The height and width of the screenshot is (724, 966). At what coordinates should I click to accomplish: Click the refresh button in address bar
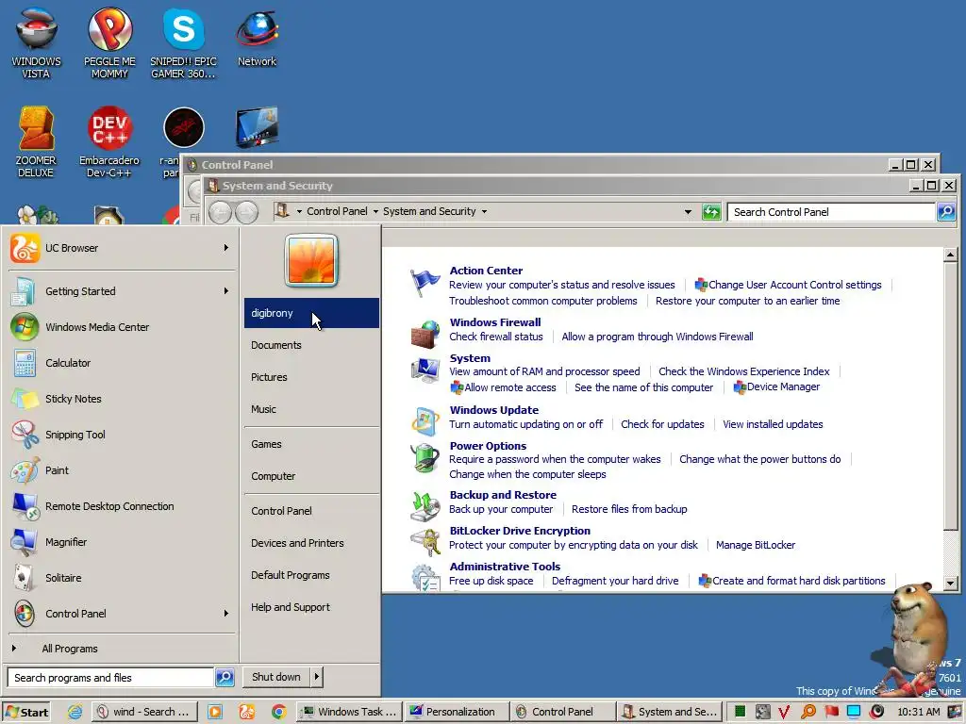[711, 212]
